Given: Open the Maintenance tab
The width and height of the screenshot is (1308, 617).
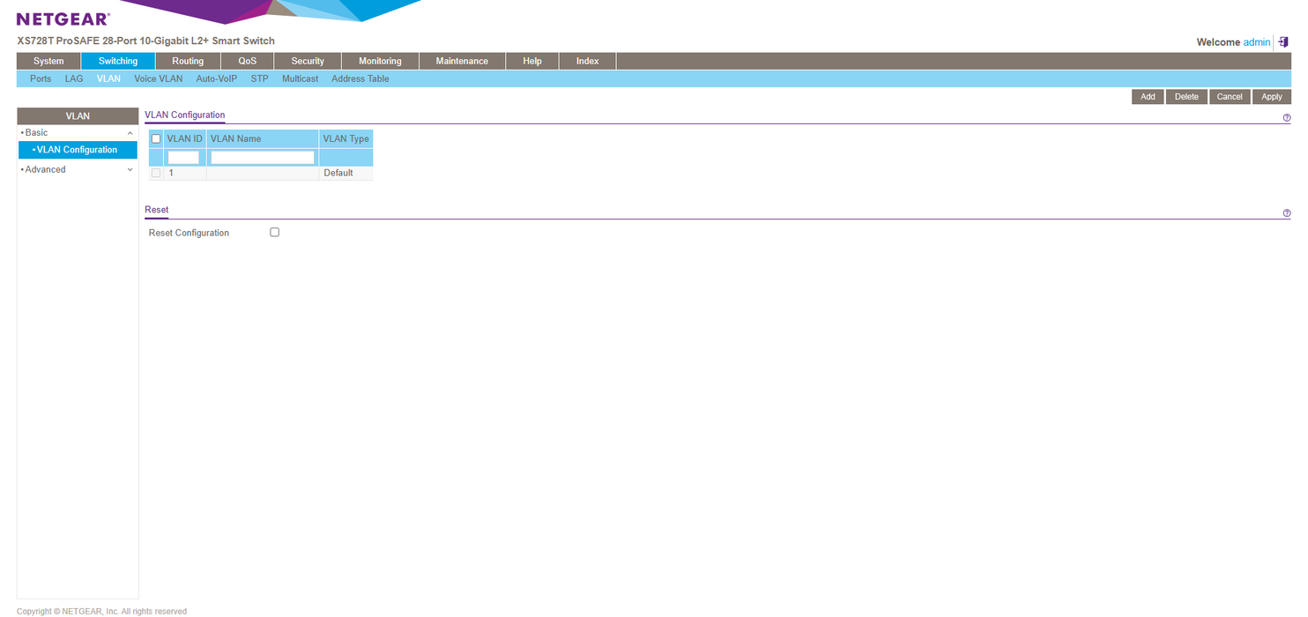Looking at the screenshot, I should [x=462, y=61].
